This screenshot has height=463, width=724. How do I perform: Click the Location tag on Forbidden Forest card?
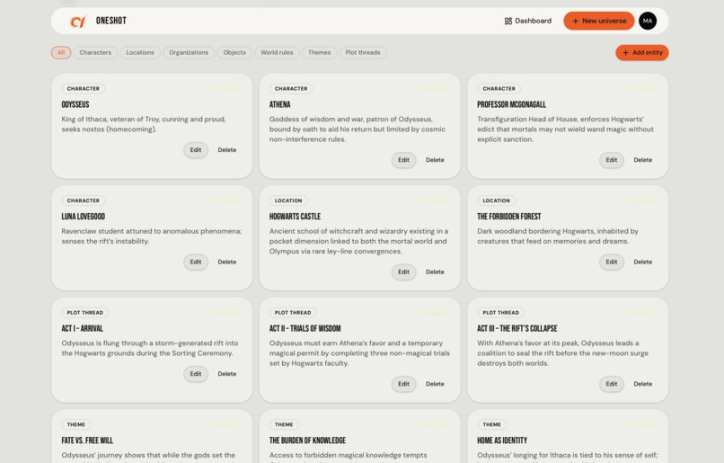point(497,200)
